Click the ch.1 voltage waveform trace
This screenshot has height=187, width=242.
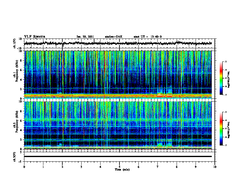[x=118, y=43]
